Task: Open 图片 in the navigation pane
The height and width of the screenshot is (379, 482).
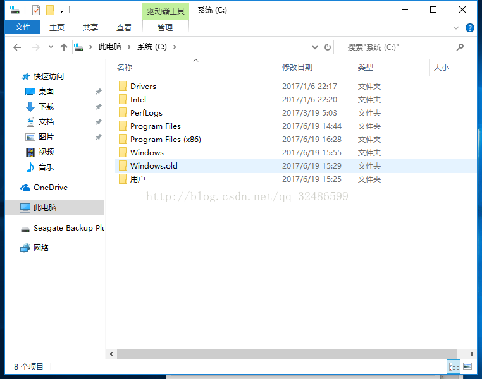Action: 46,136
